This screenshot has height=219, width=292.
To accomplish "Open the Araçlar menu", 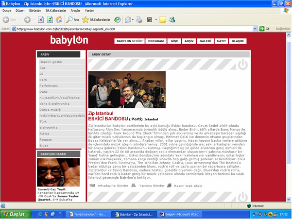I will pos(75,10).
